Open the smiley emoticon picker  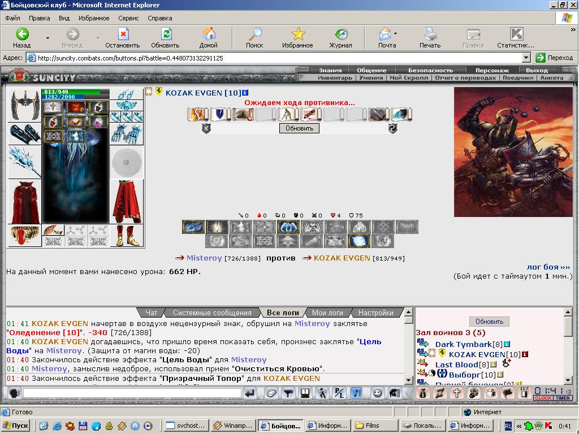click(x=377, y=393)
